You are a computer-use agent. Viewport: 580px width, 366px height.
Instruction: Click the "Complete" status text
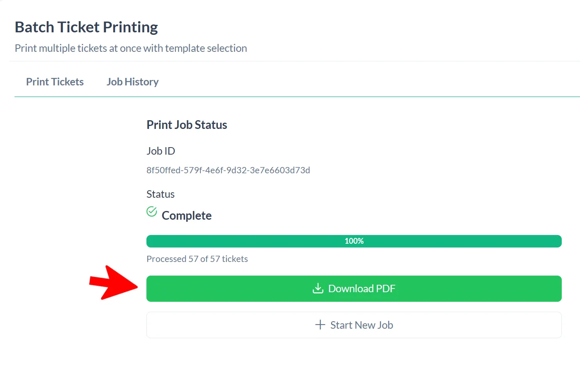click(x=187, y=216)
